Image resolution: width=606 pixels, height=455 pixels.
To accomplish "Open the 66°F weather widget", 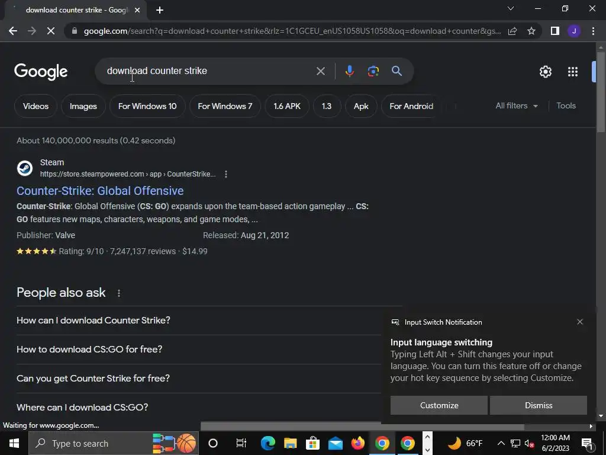I will tap(465, 443).
